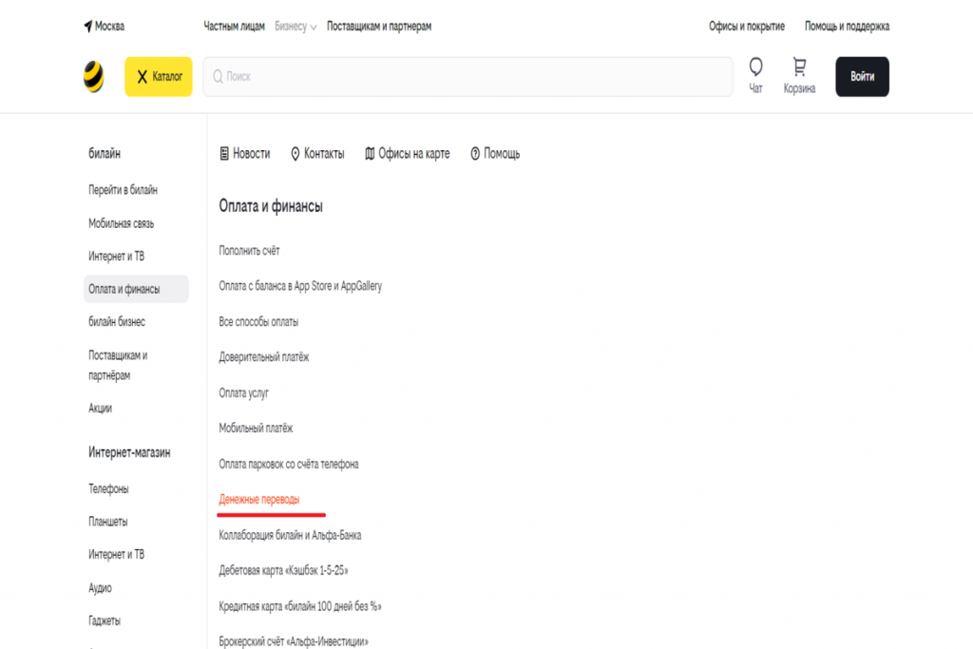Select Интернет и ТВ under the билайн section
973x649 pixels.
(x=116, y=257)
